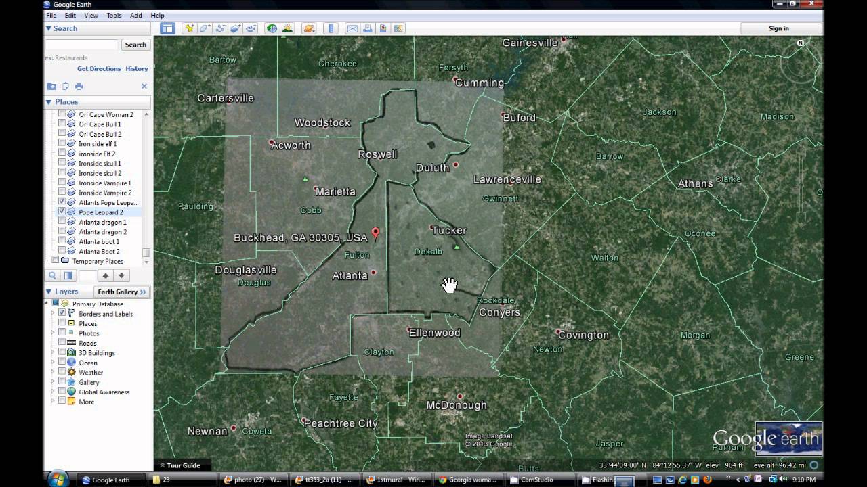Expand the More layer node
This screenshot has width=867, height=487.
54,402
